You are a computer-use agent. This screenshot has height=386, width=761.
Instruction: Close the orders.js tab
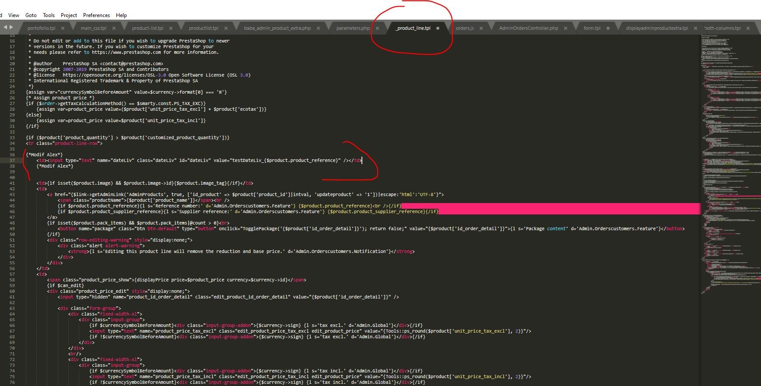(x=481, y=28)
